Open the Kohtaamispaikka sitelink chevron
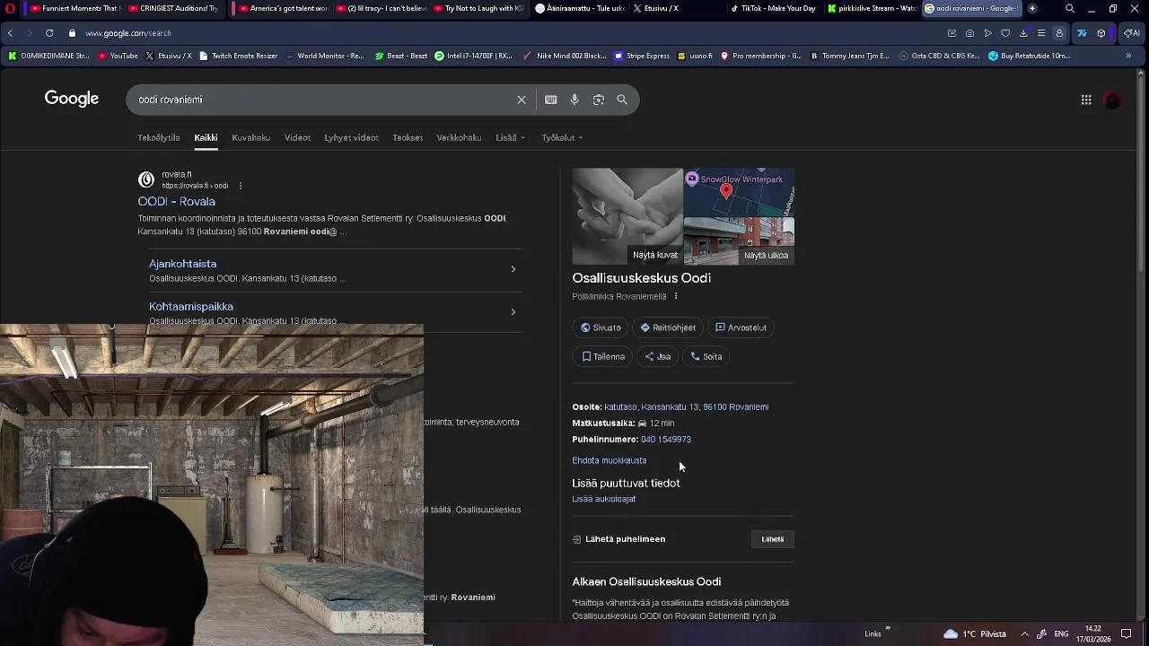 pyautogui.click(x=513, y=311)
